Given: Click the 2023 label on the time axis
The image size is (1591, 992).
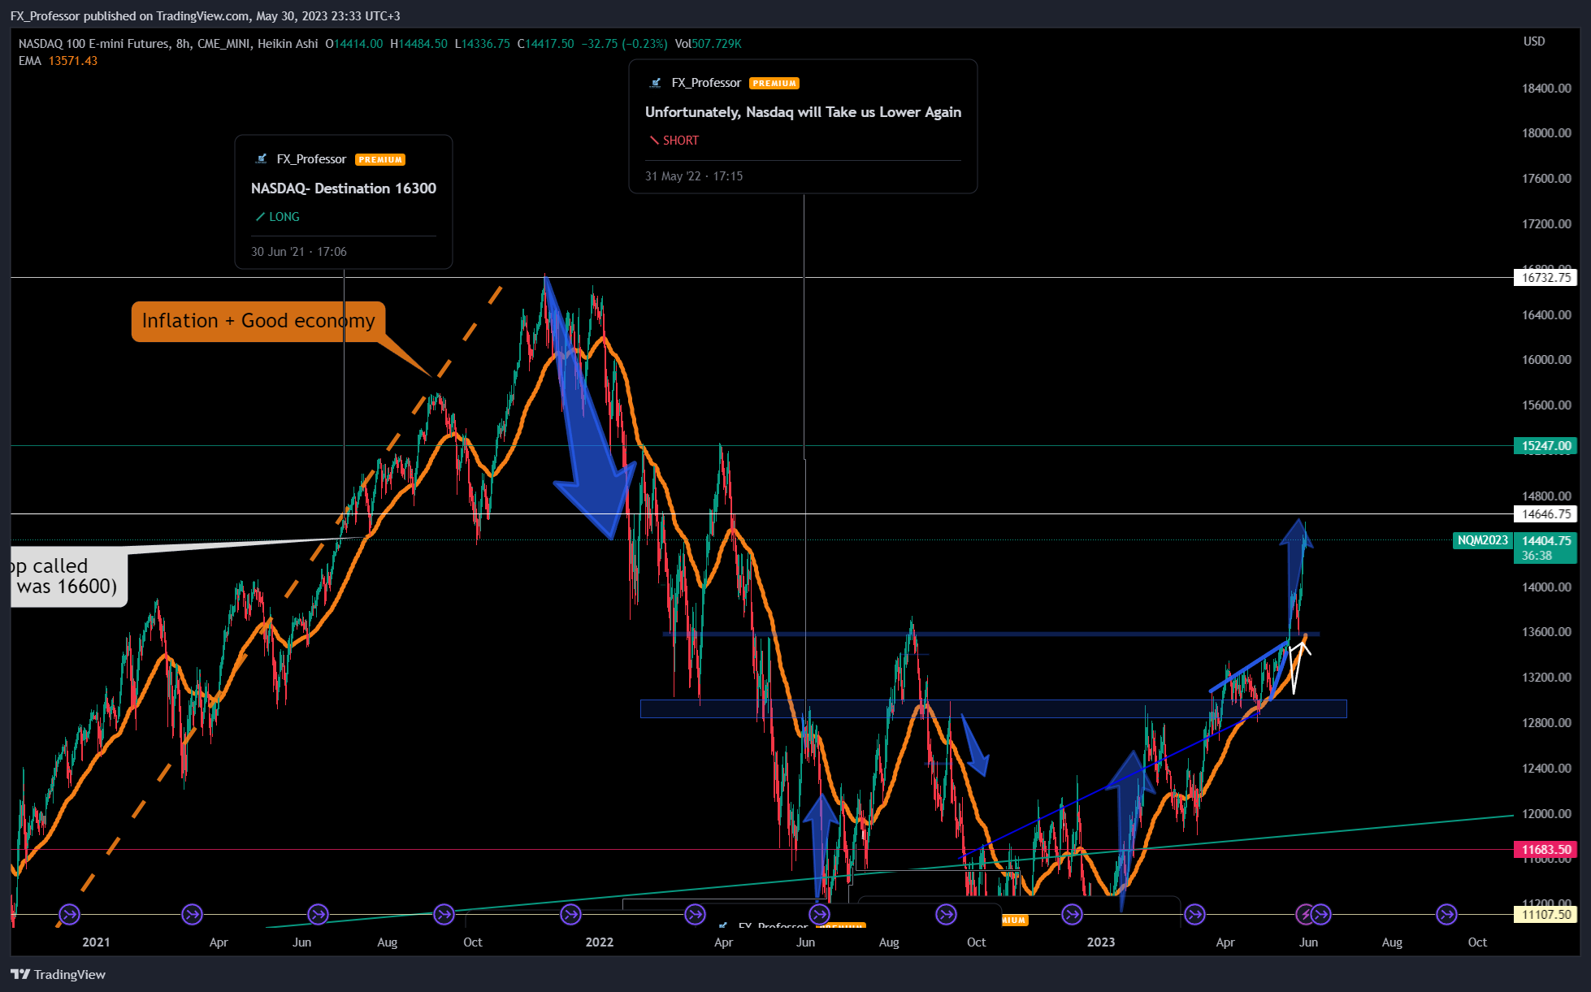Looking at the screenshot, I should coord(1101,942).
